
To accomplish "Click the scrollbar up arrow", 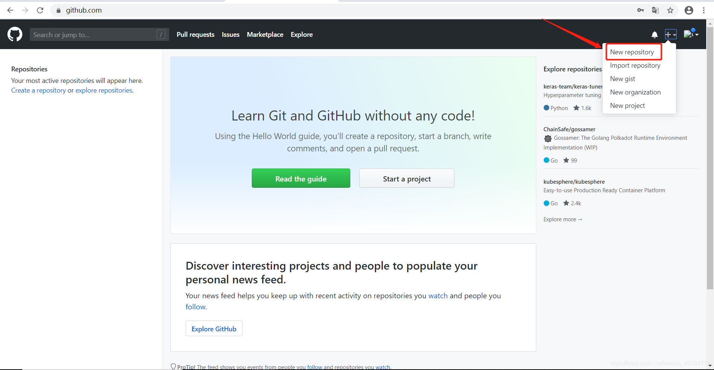I will tap(710, 23).
